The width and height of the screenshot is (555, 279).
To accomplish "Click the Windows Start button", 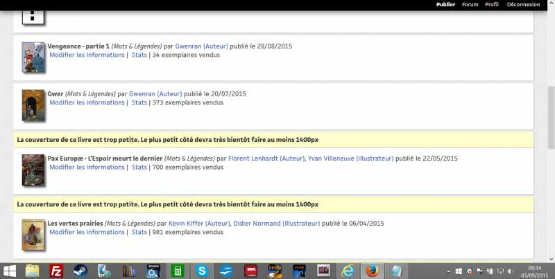I will pos(10,270).
